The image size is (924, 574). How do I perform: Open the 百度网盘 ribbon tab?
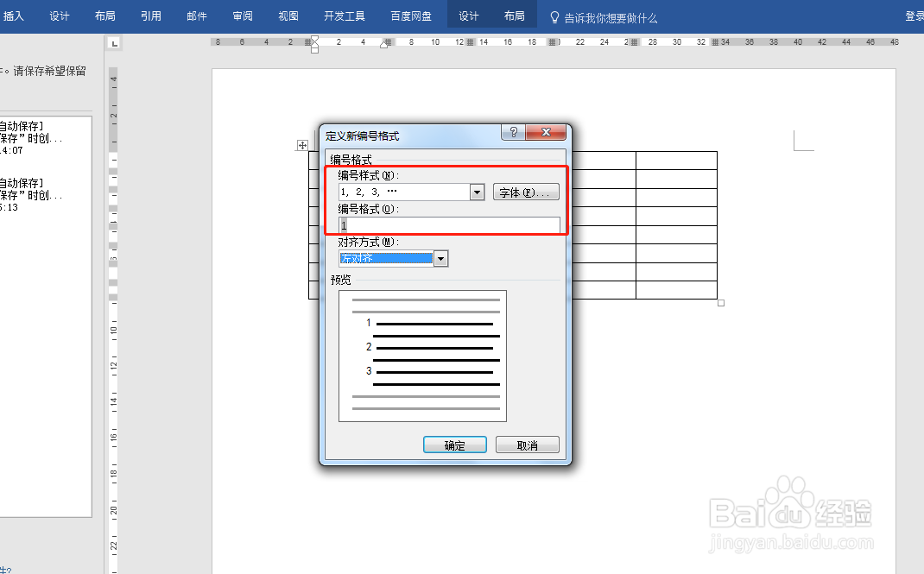pos(411,16)
